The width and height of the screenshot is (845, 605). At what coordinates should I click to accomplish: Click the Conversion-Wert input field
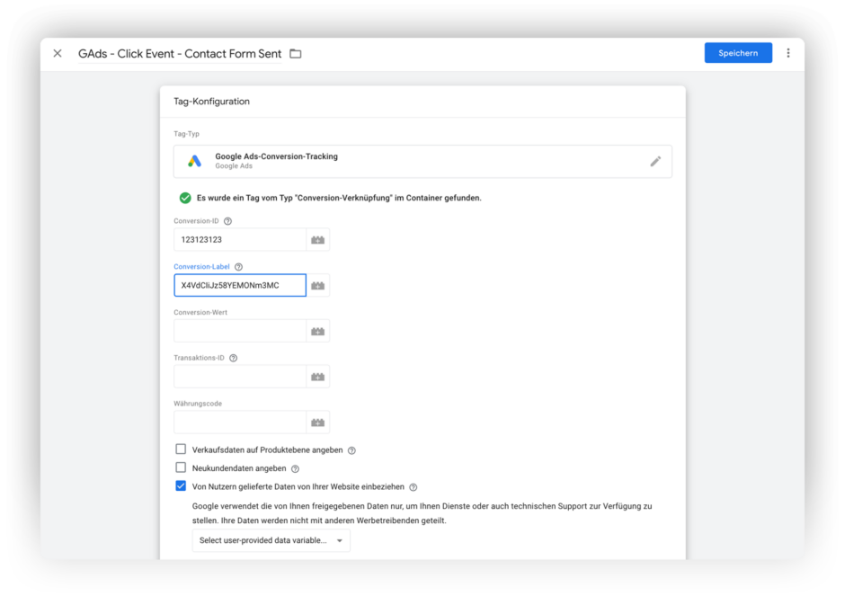(240, 332)
